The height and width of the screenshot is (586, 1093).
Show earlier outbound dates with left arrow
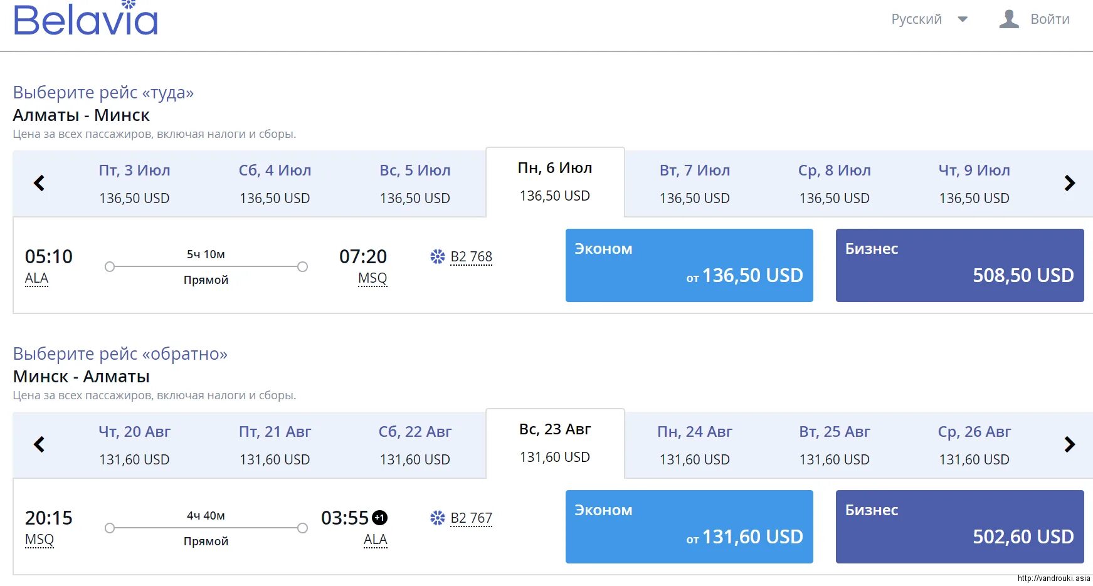39,183
